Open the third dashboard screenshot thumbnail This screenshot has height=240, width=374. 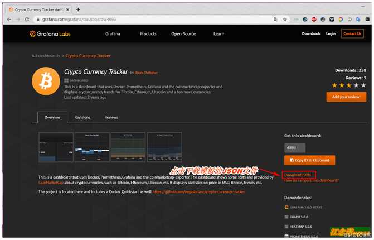(128, 147)
